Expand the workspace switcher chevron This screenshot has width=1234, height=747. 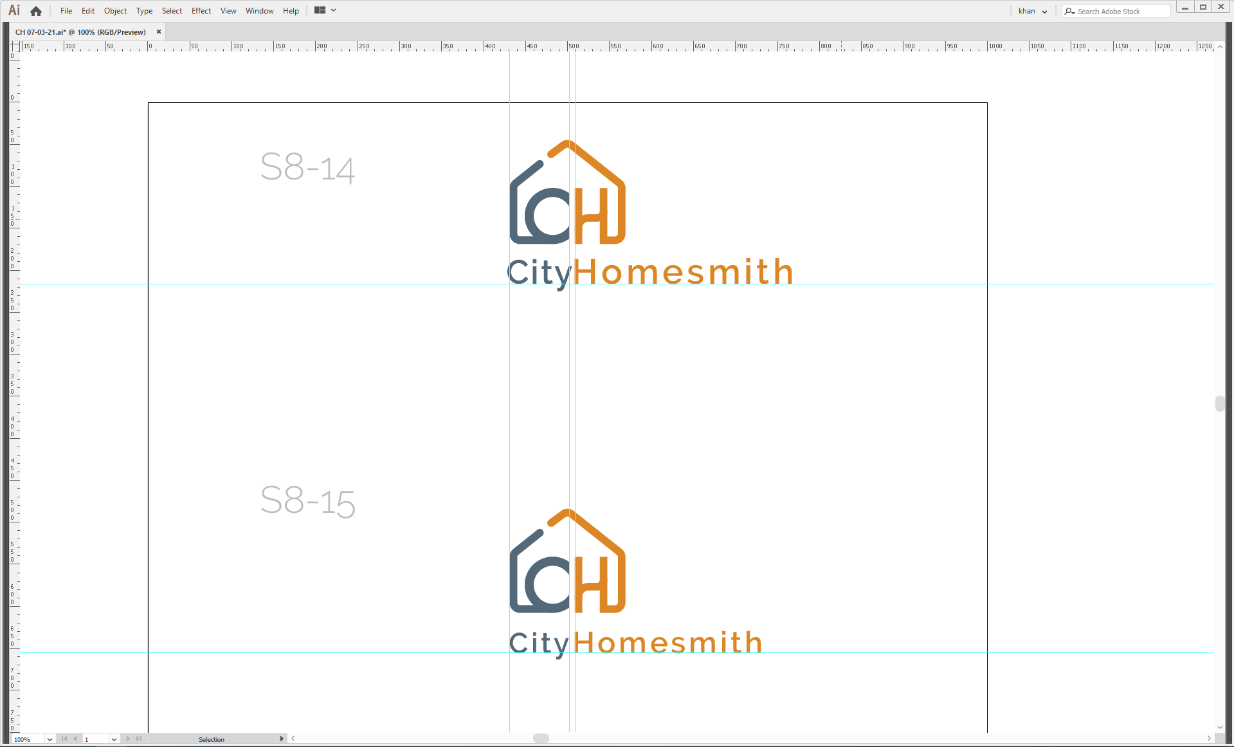[332, 10]
